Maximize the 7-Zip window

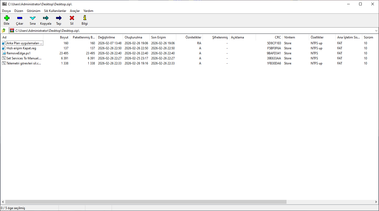coord(360,4)
